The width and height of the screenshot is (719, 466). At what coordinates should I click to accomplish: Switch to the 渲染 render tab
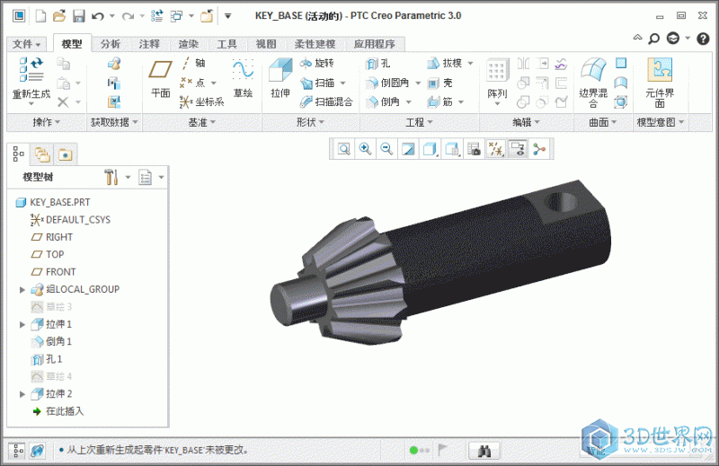[189, 44]
